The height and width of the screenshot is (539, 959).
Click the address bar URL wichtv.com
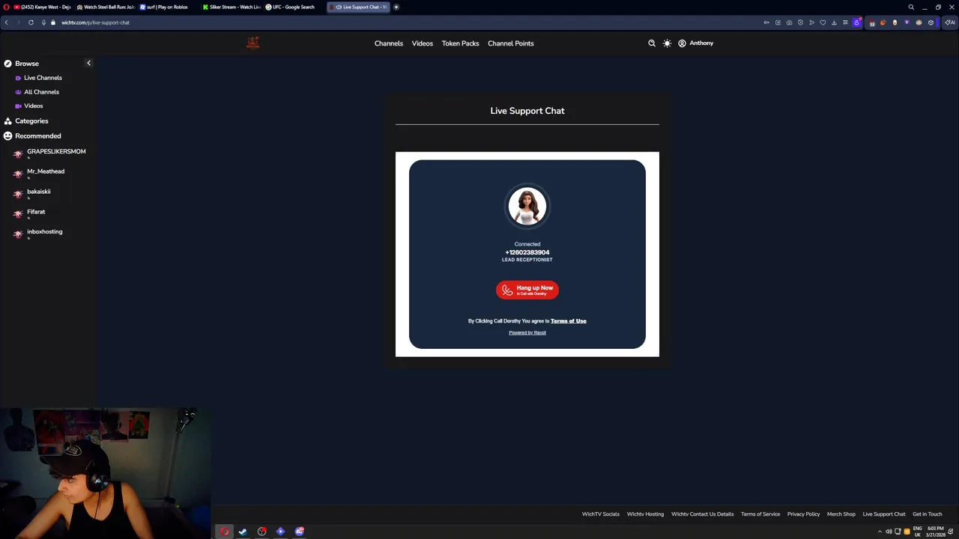(x=95, y=22)
